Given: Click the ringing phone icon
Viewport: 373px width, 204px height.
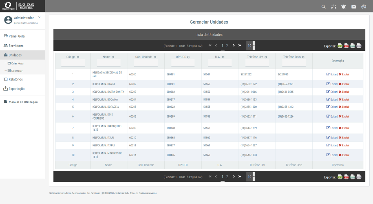Looking at the screenshot, I should click(x=334, y=7).
